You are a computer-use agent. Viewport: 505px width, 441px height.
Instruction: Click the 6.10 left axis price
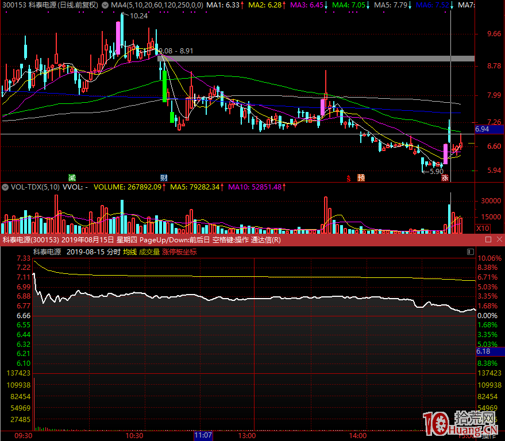click(24, 363)
